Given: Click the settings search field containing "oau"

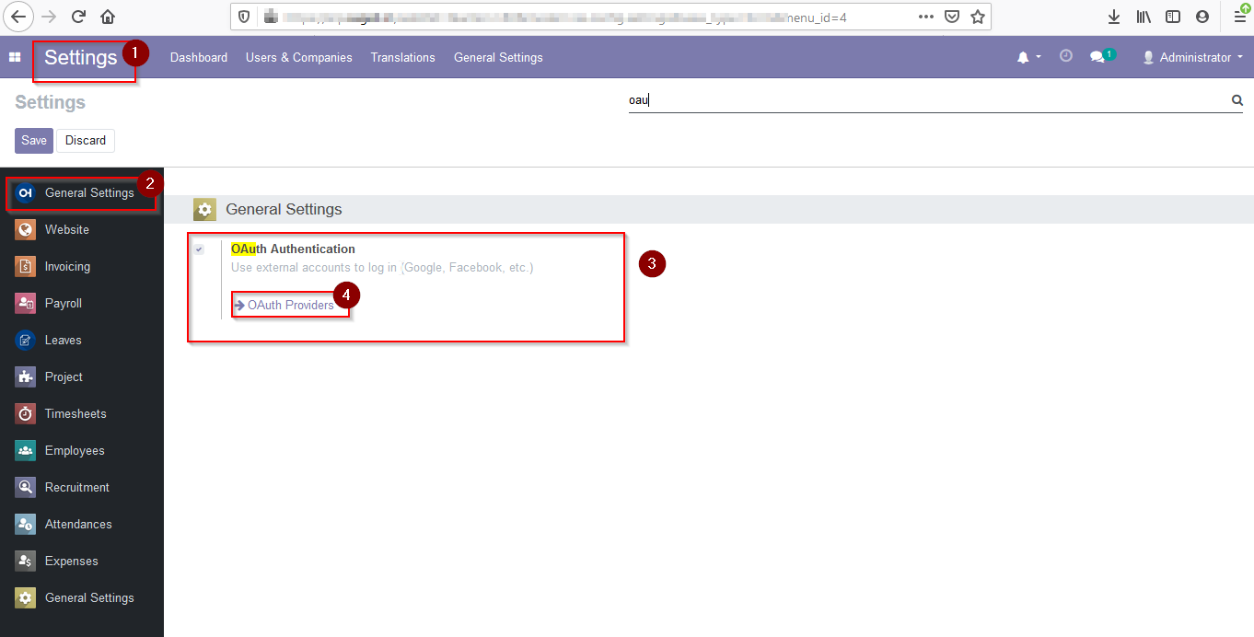Looking at the screenshot, I should point(921,101).
